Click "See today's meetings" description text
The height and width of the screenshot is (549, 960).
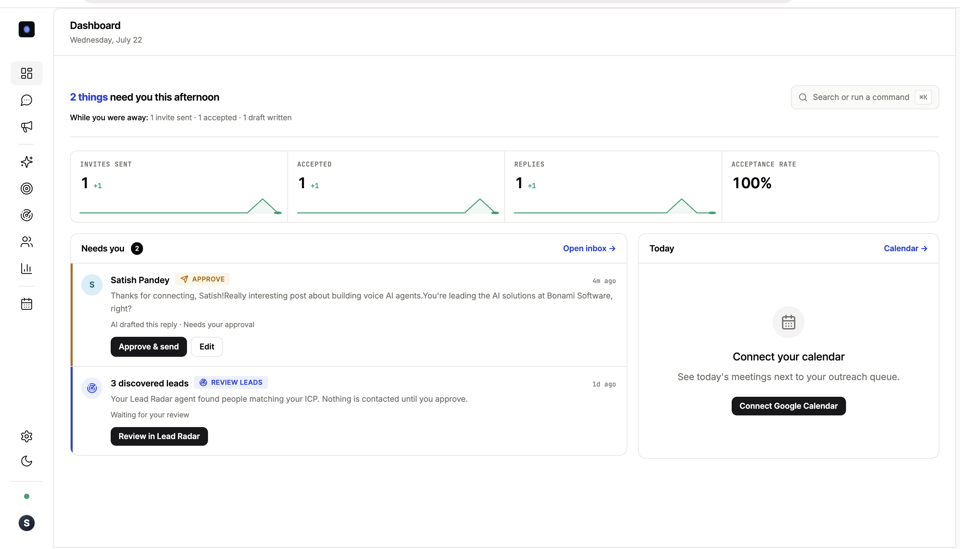pyautogui.click(x=788, y=377)
